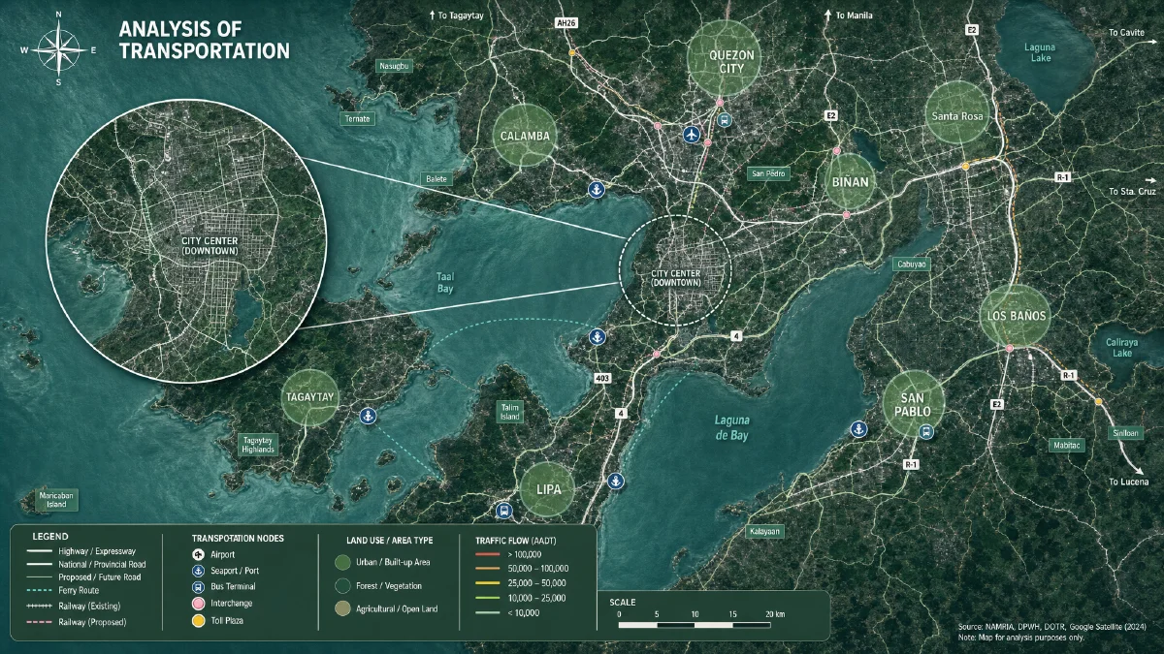
Task: Select the 403 route shield
Action: click(x=604, y=378)
